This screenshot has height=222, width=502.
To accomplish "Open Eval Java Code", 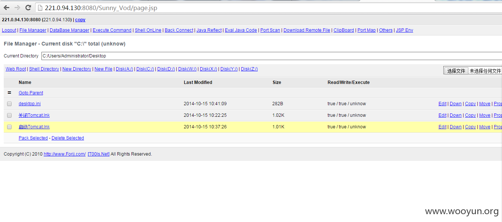I will (241, 30).
